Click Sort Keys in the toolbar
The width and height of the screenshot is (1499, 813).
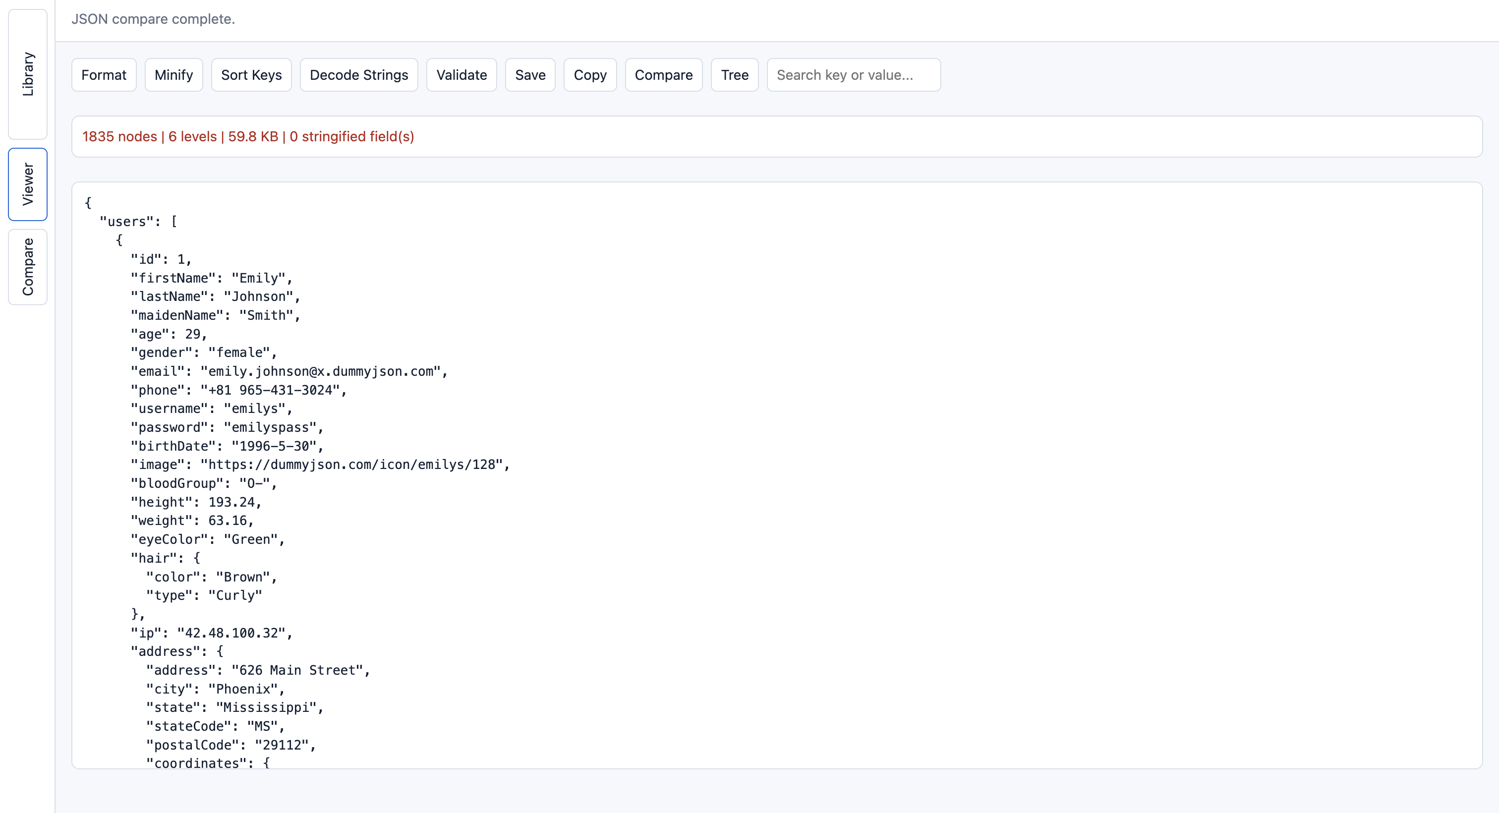pyautogui.click(x=251, y=75)
